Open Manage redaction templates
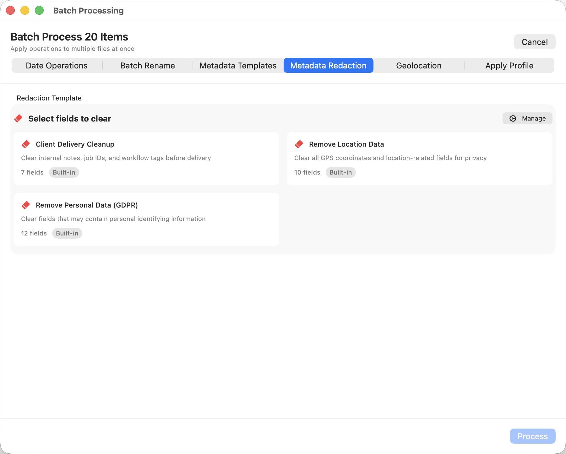566x454 pixels. point(527,118)
